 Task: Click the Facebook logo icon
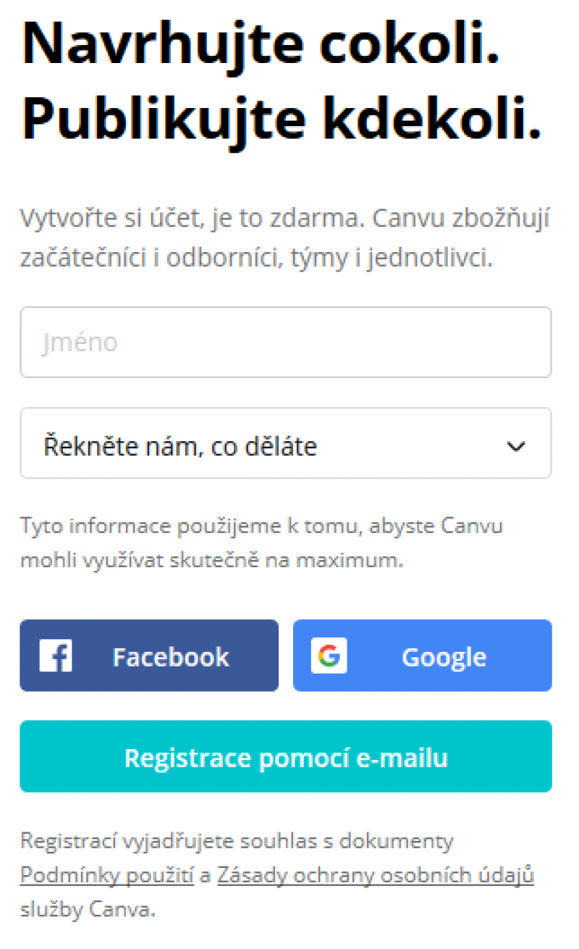coord(55,656)
